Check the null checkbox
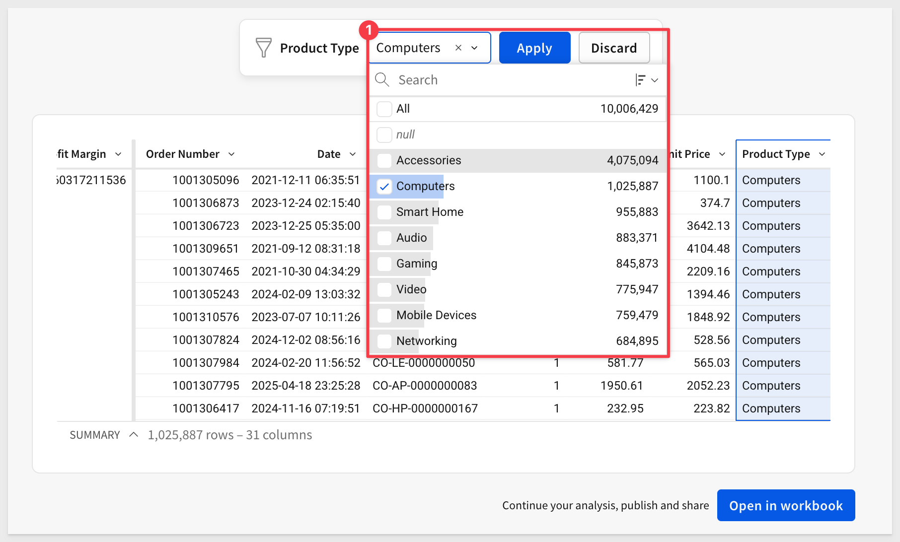Image resolution: width=900 pixels, height=542 pixels. (x=384, y=135)
